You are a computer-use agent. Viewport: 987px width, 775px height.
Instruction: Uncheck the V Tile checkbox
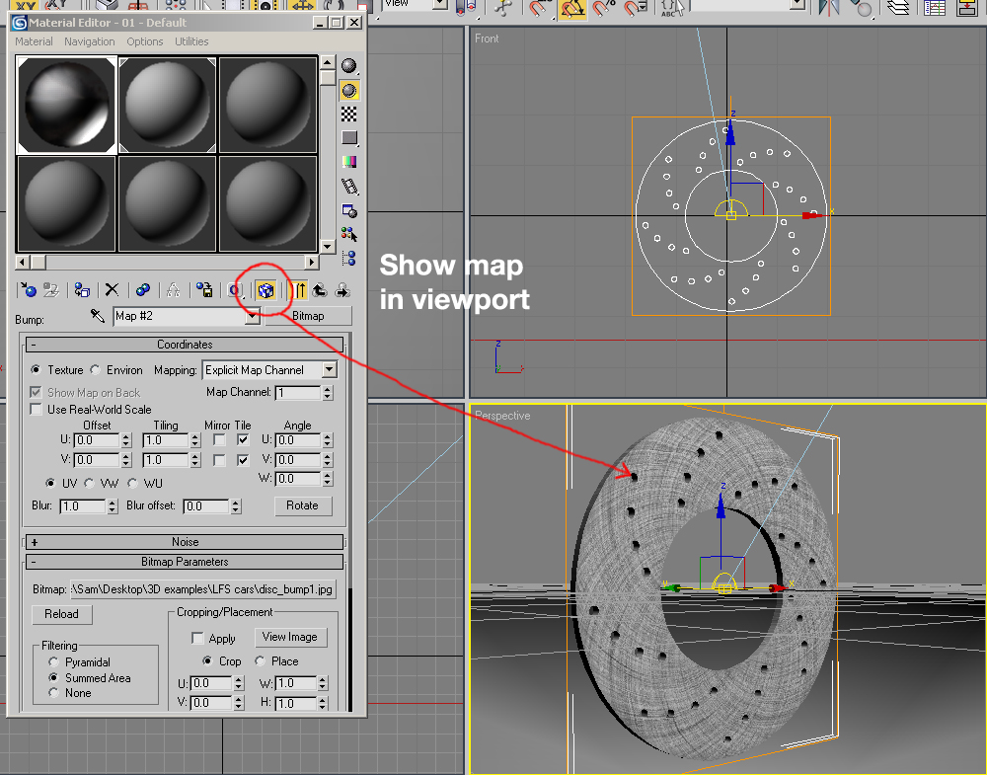(243, 460)
